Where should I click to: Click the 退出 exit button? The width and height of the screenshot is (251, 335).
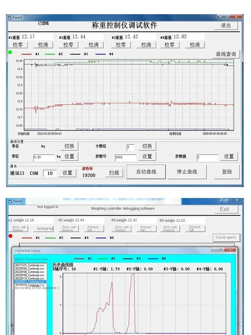(226, 25)
